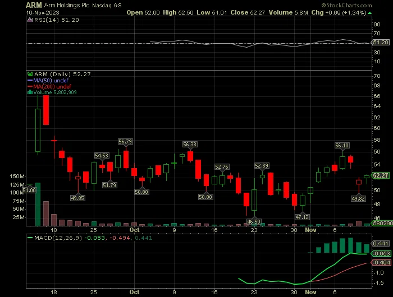Click the 50.00 low price label
Image resolution: width=393 pixels, height=297 pixels.
205,197
